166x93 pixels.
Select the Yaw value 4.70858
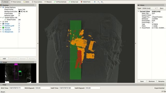pyautogui.click(x=155, y=24)
